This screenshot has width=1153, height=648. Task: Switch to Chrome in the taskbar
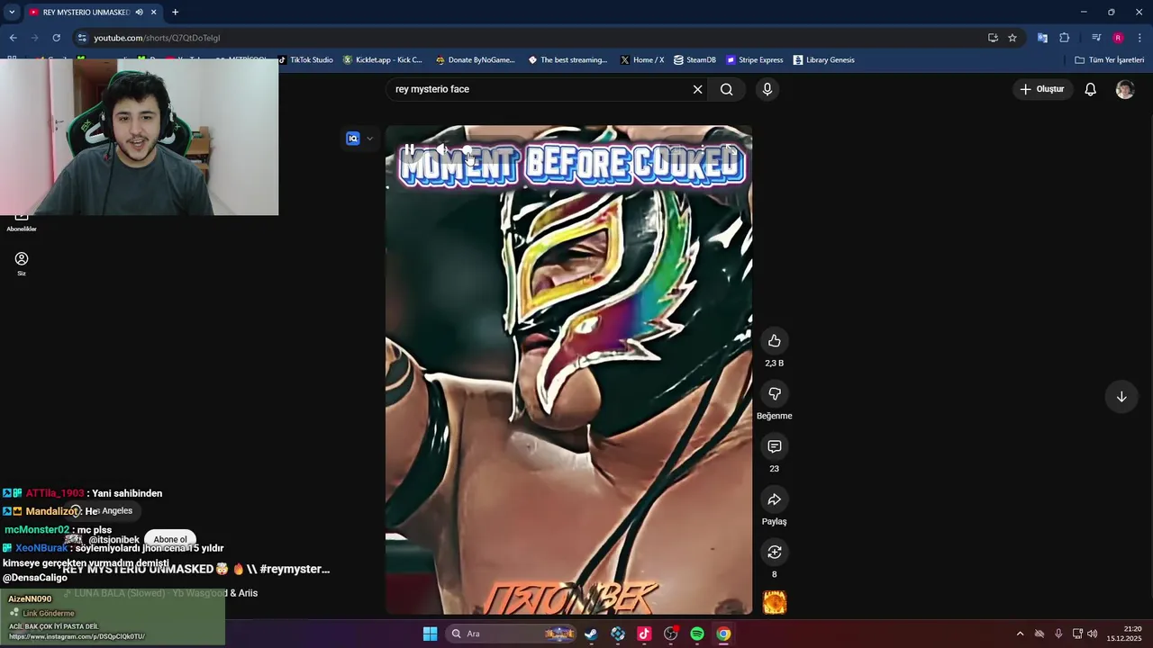tap(723, 634)
